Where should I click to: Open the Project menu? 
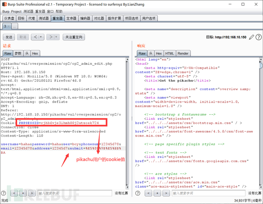[16, 11]
